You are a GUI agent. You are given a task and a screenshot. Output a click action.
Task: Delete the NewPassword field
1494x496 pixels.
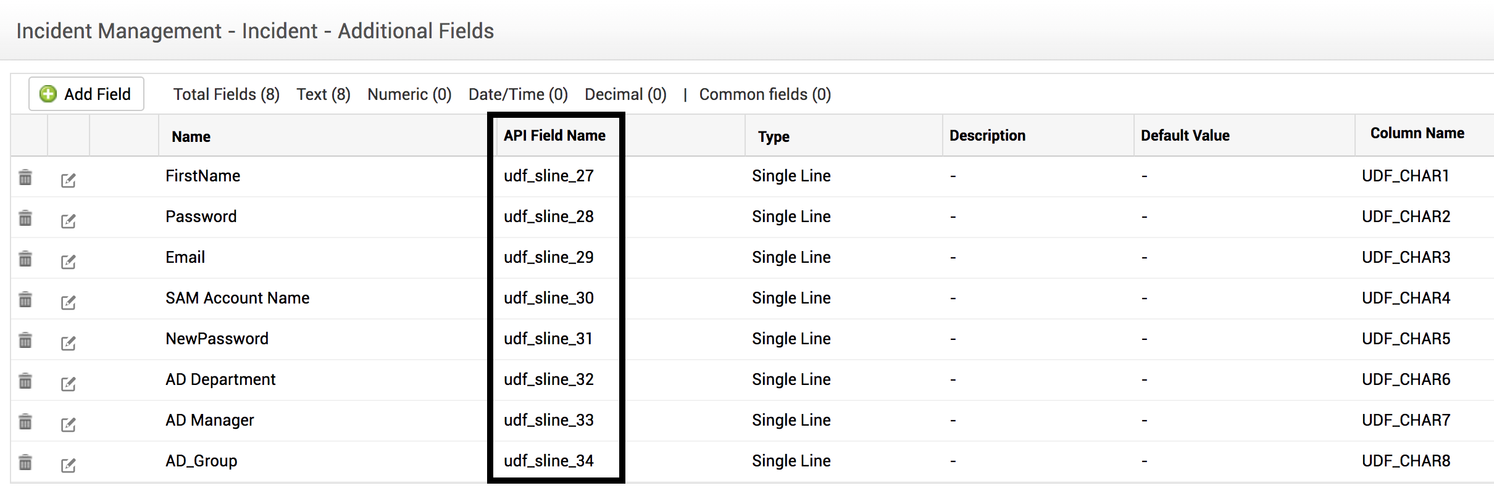click(25, 341)
